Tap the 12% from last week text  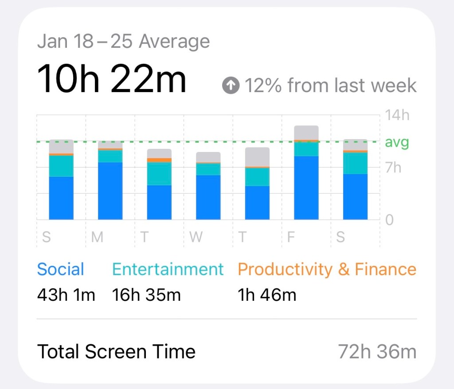(x=330, y=86)
